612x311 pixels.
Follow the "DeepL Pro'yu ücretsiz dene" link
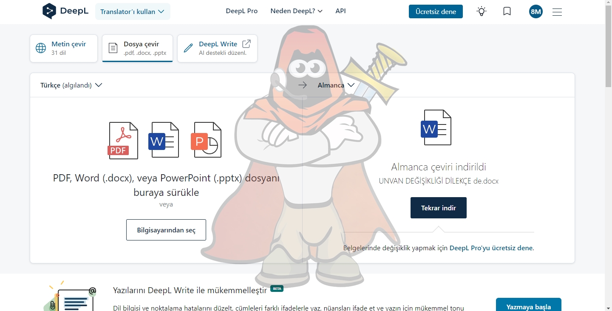[x=491, y=248]
